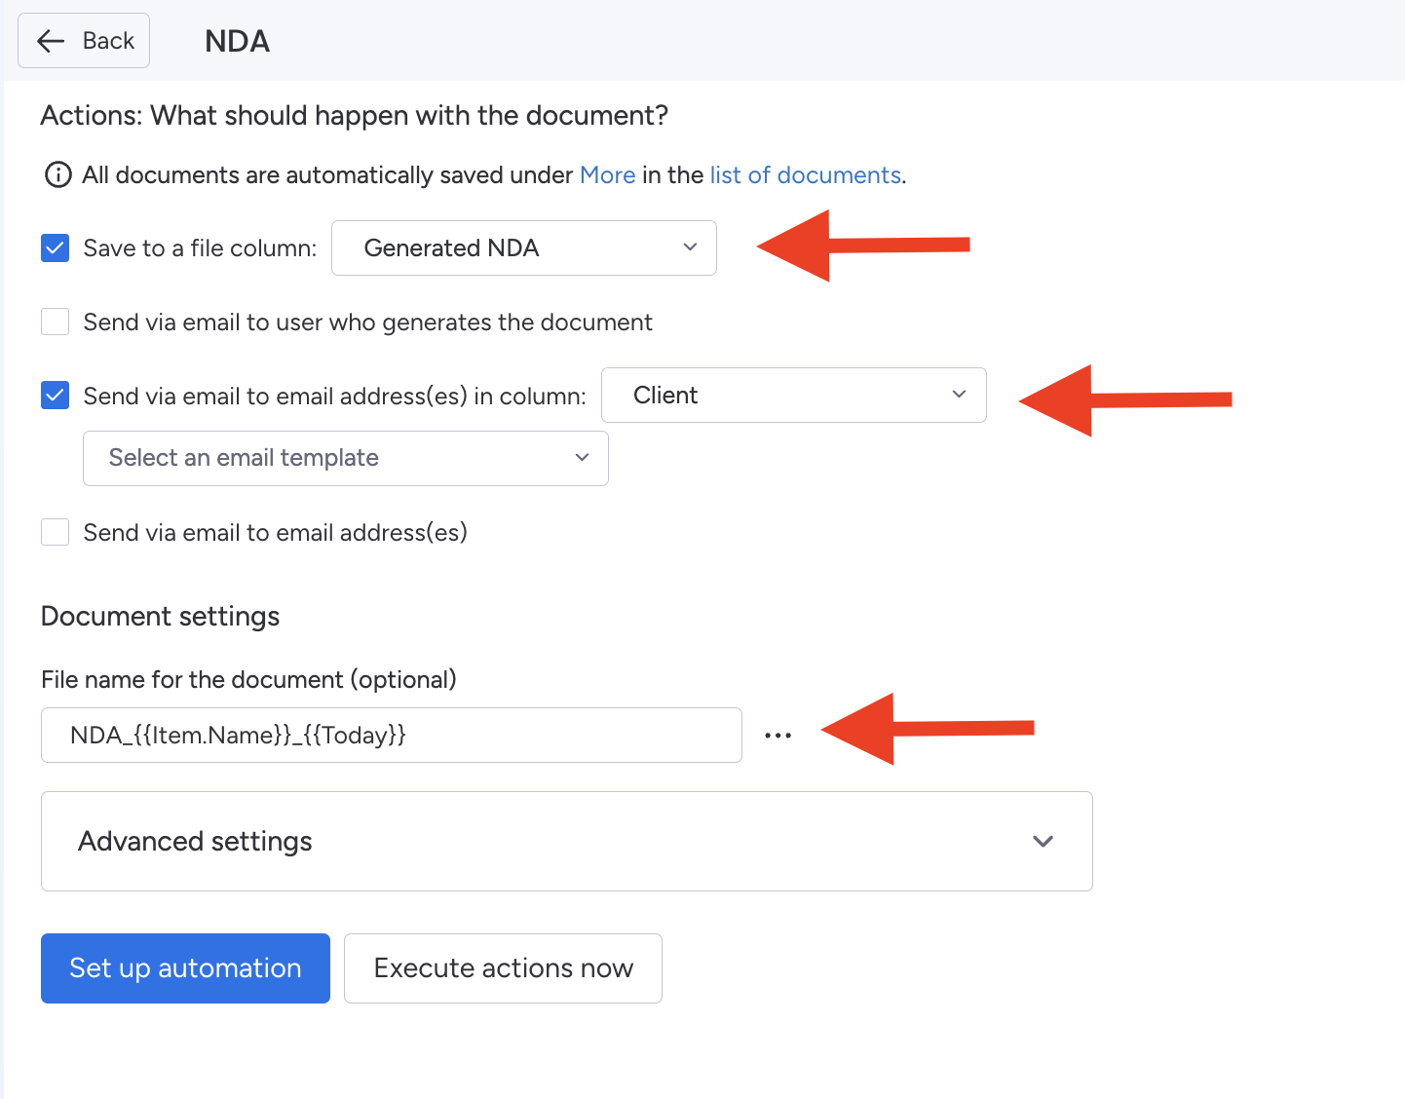The image size is (1405, 1099).
Task: Open the More link
Action: (607, 175)
